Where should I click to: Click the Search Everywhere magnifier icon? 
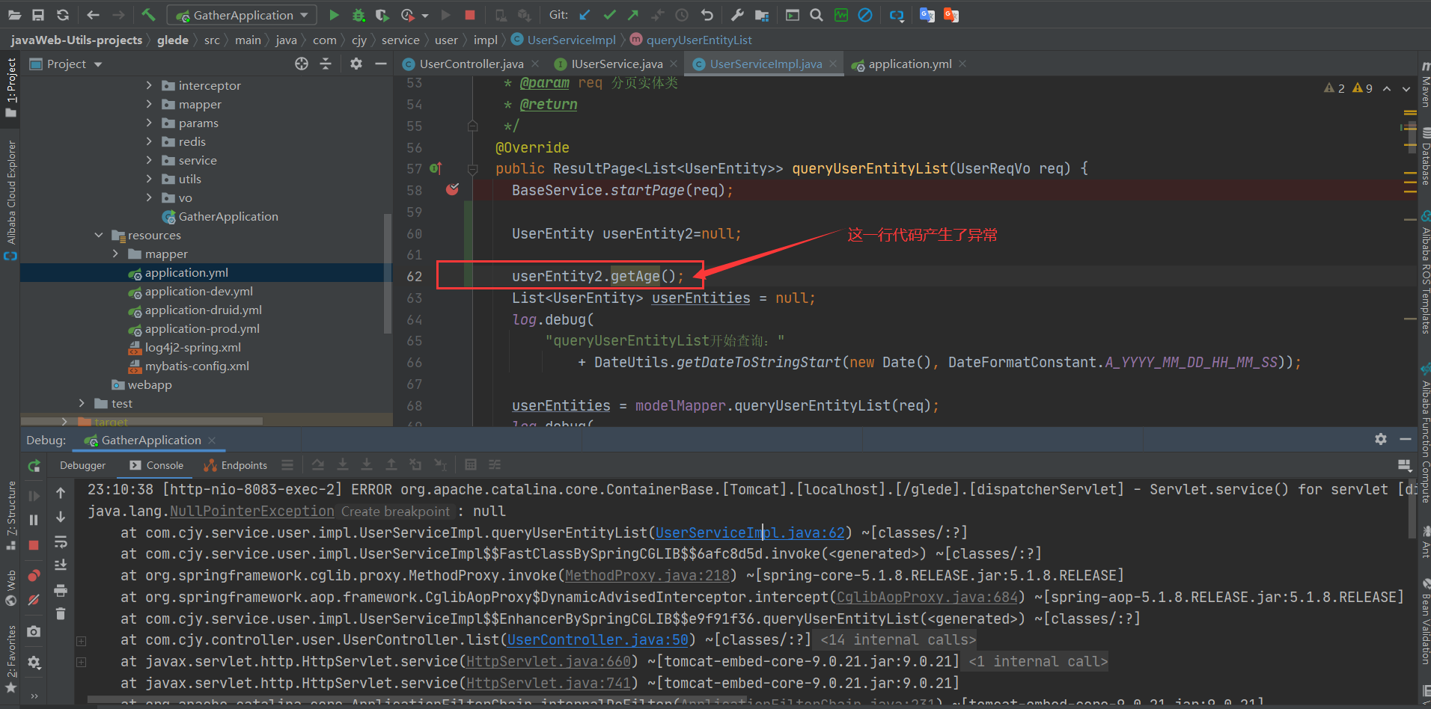[x=817, y=15]
